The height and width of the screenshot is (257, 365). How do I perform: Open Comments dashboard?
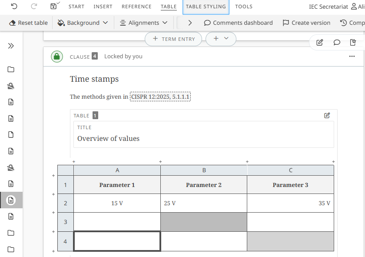[x=238, y=23]
